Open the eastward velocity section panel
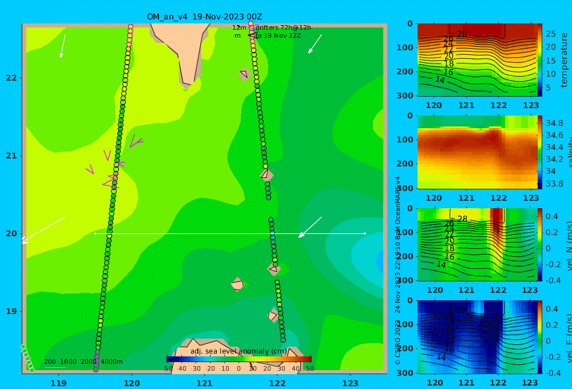 click(477, 337)
